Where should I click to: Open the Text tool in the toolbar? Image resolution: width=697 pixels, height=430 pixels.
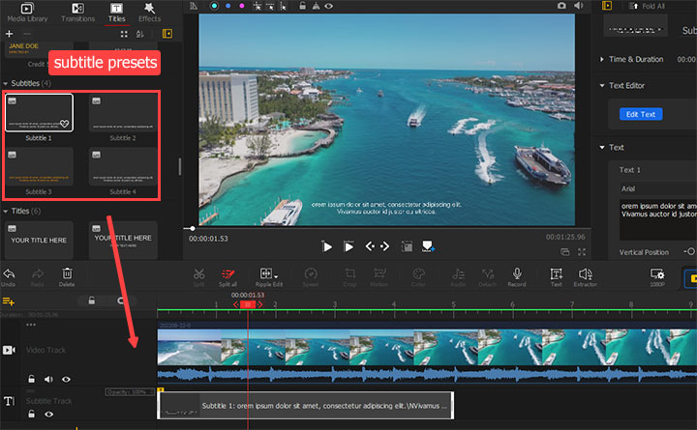click(556, 275)
